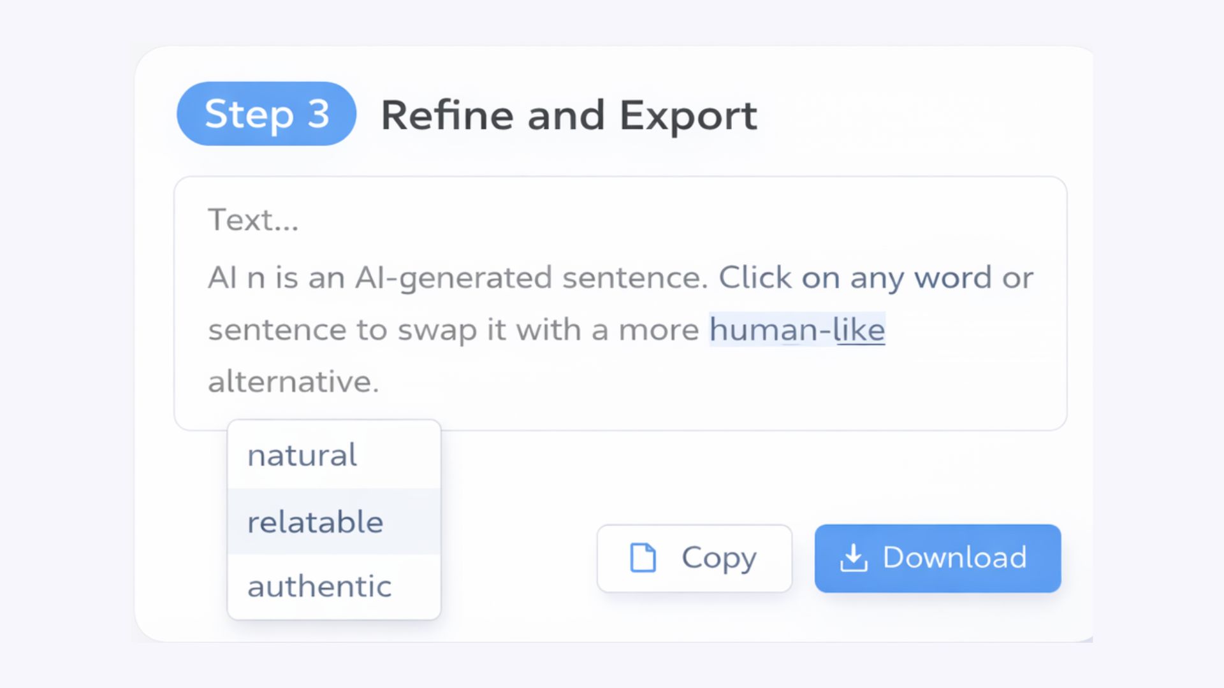Open suggestions for highlighted "human-like" word
The image size is (1224, 688).
[797, 330]
